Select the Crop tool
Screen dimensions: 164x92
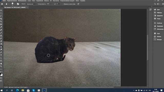coord(1,21)
